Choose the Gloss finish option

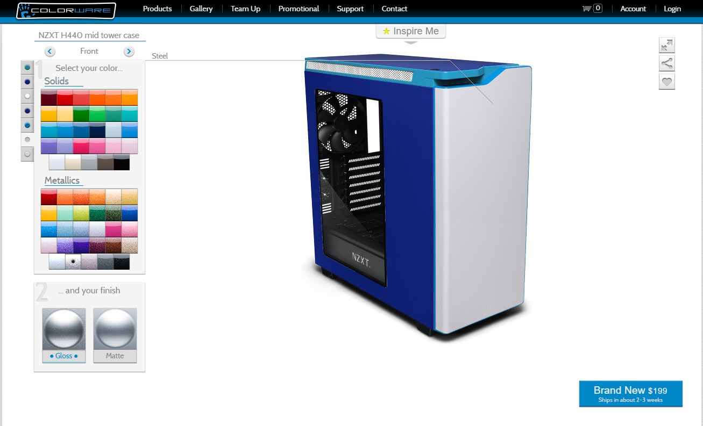click(64, 335)
